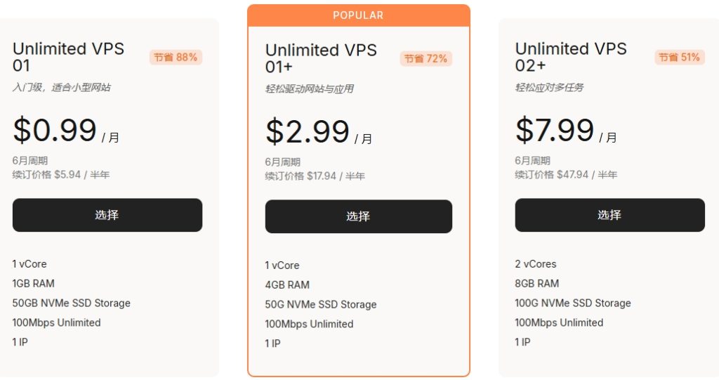
Task: Click the $7.99 monthly price
Action: click(555, 131)
